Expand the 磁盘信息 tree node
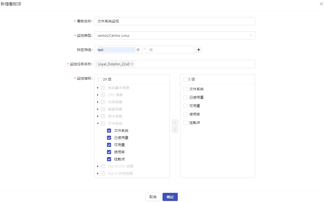Viewport: 324px width, 202px height. click(x=98, y=109)
